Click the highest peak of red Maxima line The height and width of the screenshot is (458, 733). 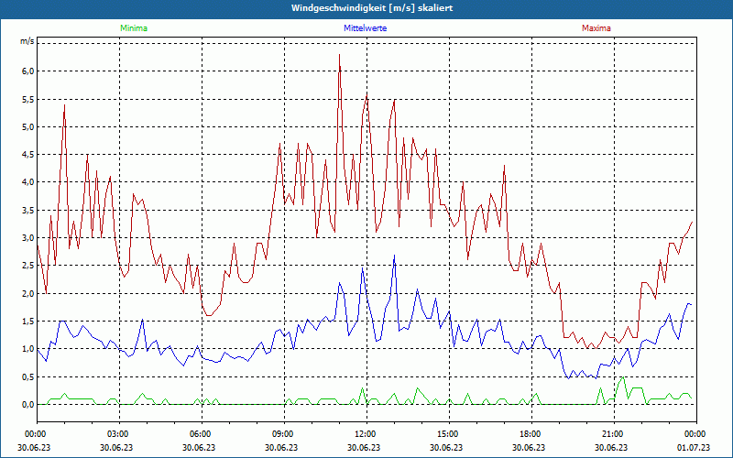(339, 55)
